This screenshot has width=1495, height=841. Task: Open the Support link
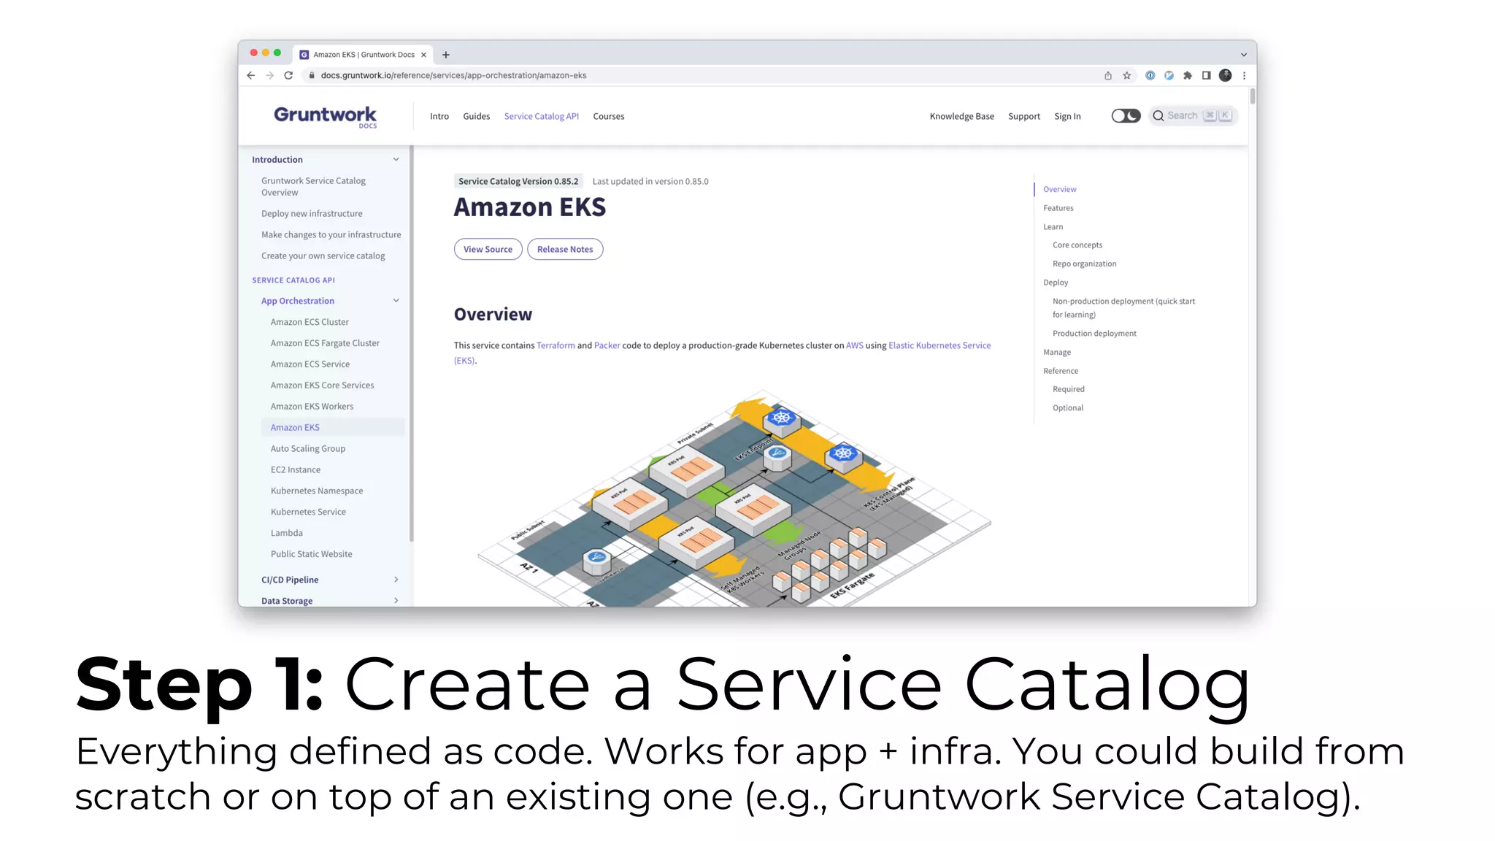[1024, 116]
